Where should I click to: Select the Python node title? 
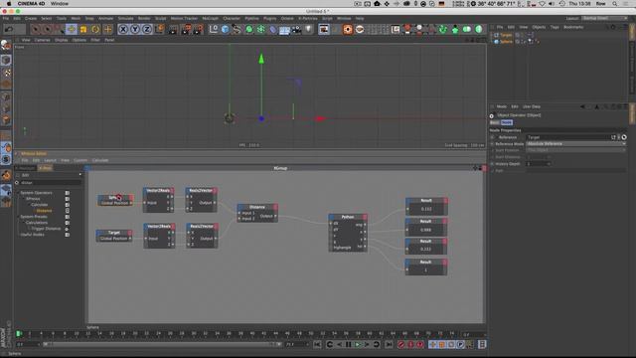pos(347,217)
